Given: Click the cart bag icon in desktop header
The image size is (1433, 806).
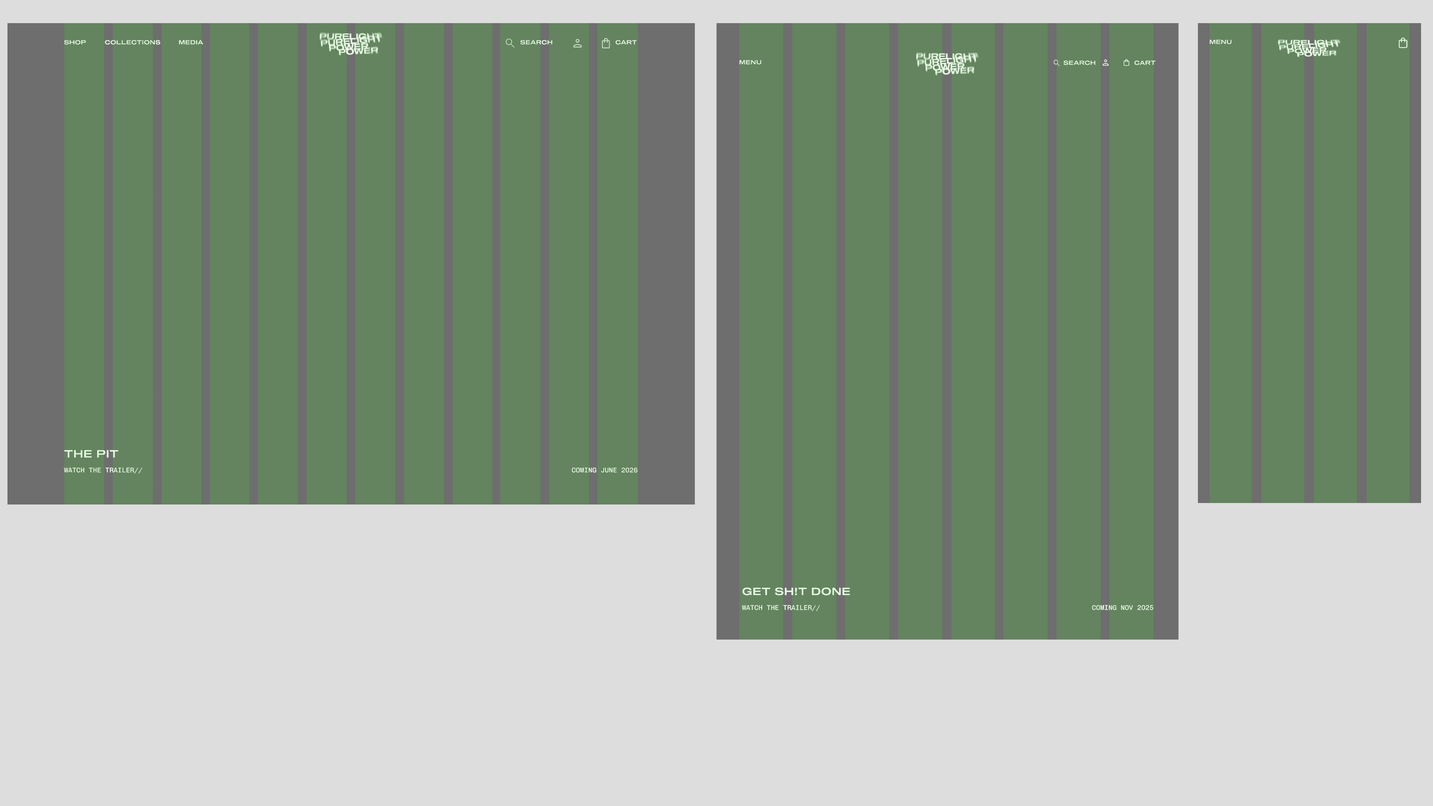Looking at the screenshot, I should [606, 43].
